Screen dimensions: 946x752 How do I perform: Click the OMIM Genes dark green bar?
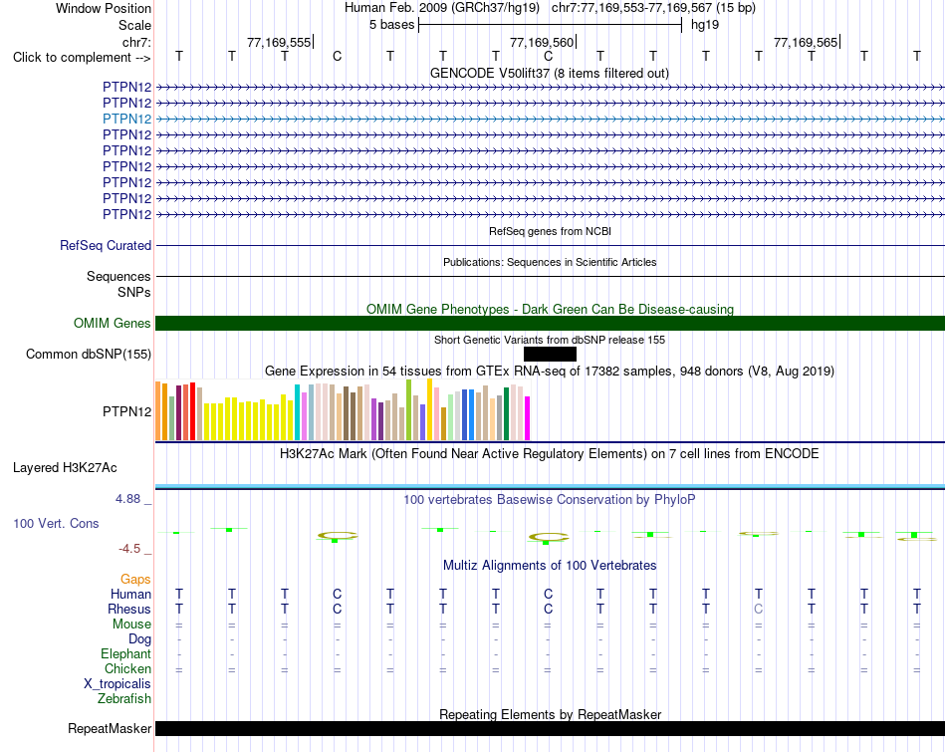550,323
